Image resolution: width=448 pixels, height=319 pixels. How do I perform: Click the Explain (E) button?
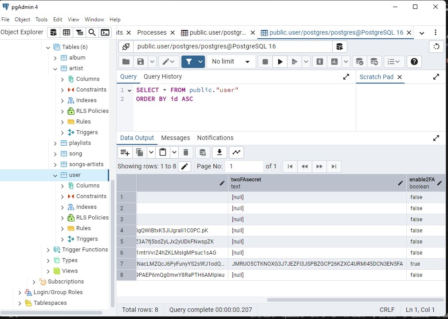[320, 61]
